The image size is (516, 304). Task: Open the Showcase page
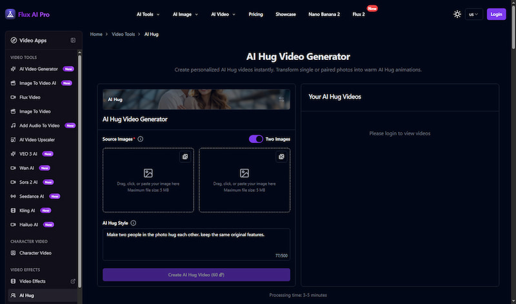tap(286, 14)
